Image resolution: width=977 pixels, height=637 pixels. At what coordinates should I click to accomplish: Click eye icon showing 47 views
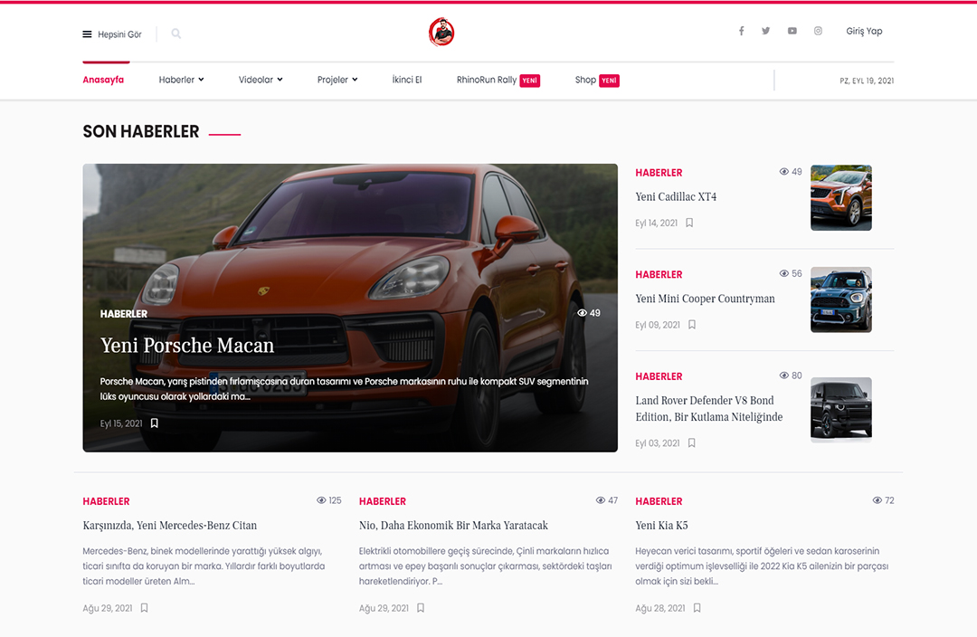click(601, 499)
